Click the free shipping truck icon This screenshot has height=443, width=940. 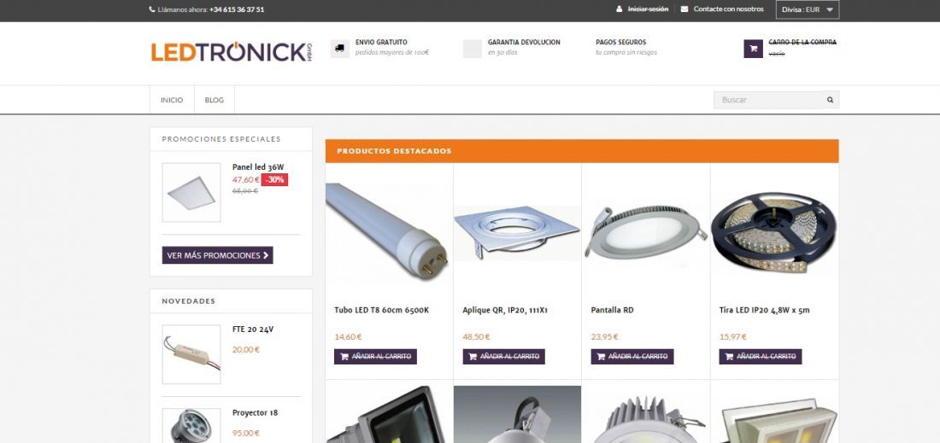340,49
